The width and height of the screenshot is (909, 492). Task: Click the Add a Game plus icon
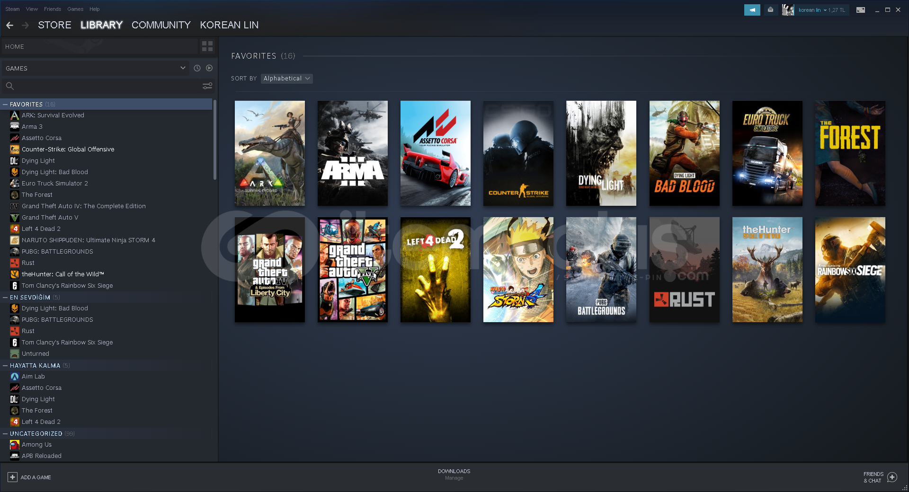point(12,477)
